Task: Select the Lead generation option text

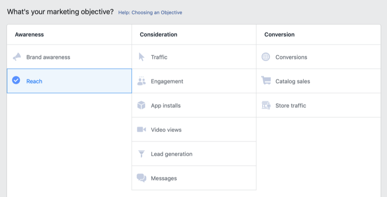Action: pos(171,154)
